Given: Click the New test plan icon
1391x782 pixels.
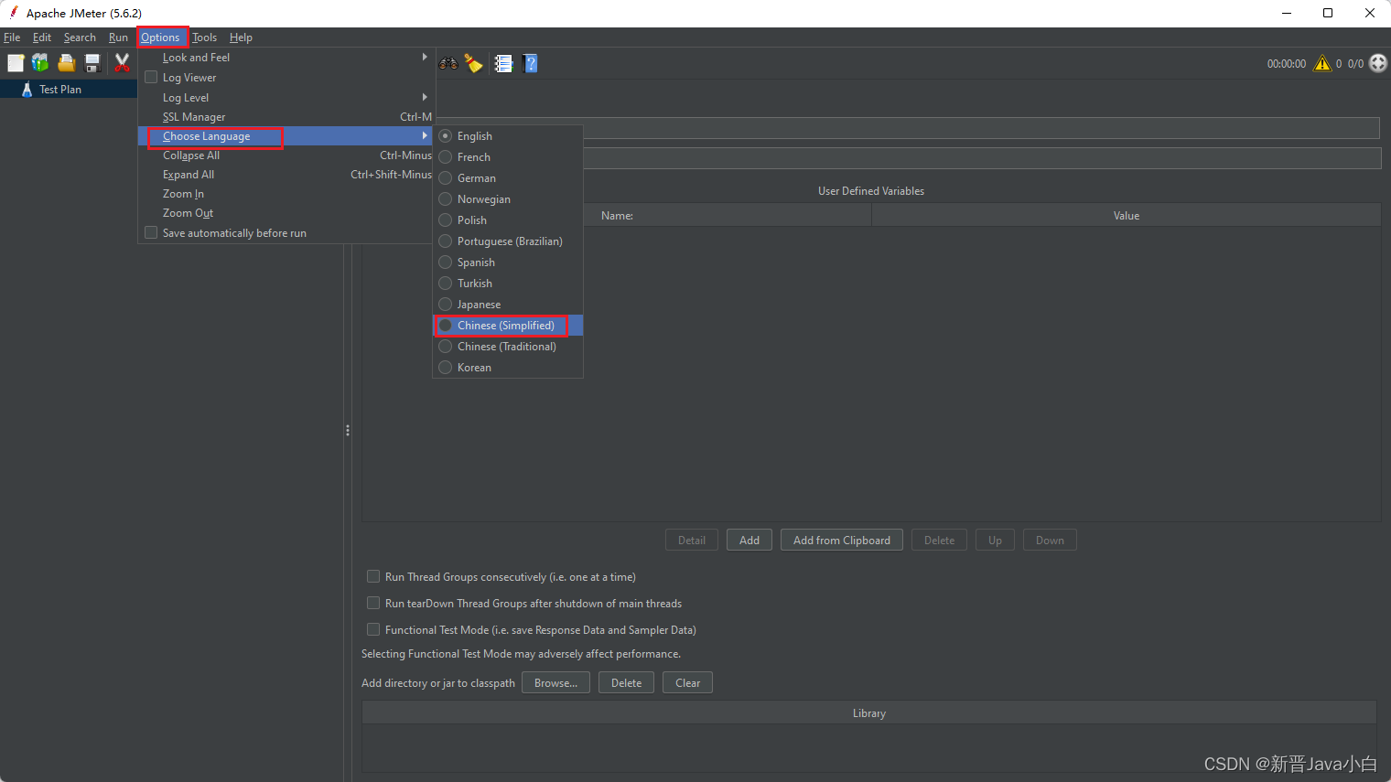Looking at the screenshot, I should pyautogui.click(x=16, y=63).
